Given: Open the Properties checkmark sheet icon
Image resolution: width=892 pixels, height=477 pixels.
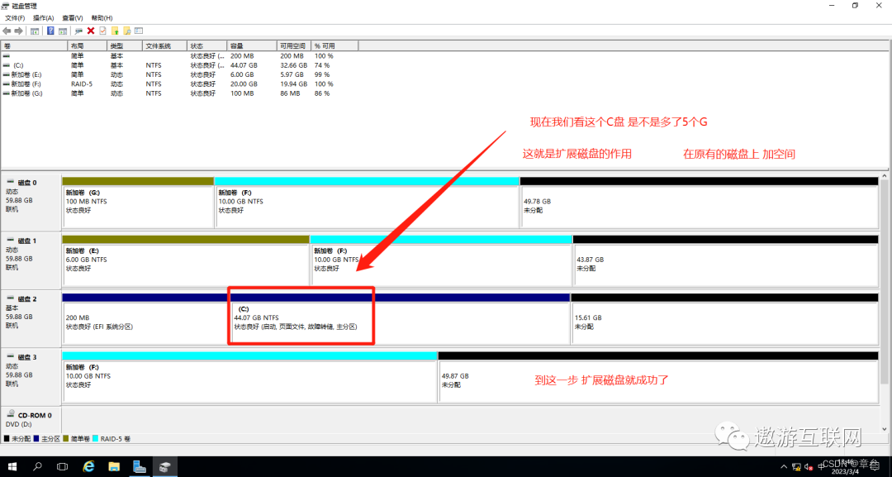Looking at the screenshot, I should (103, 31).
